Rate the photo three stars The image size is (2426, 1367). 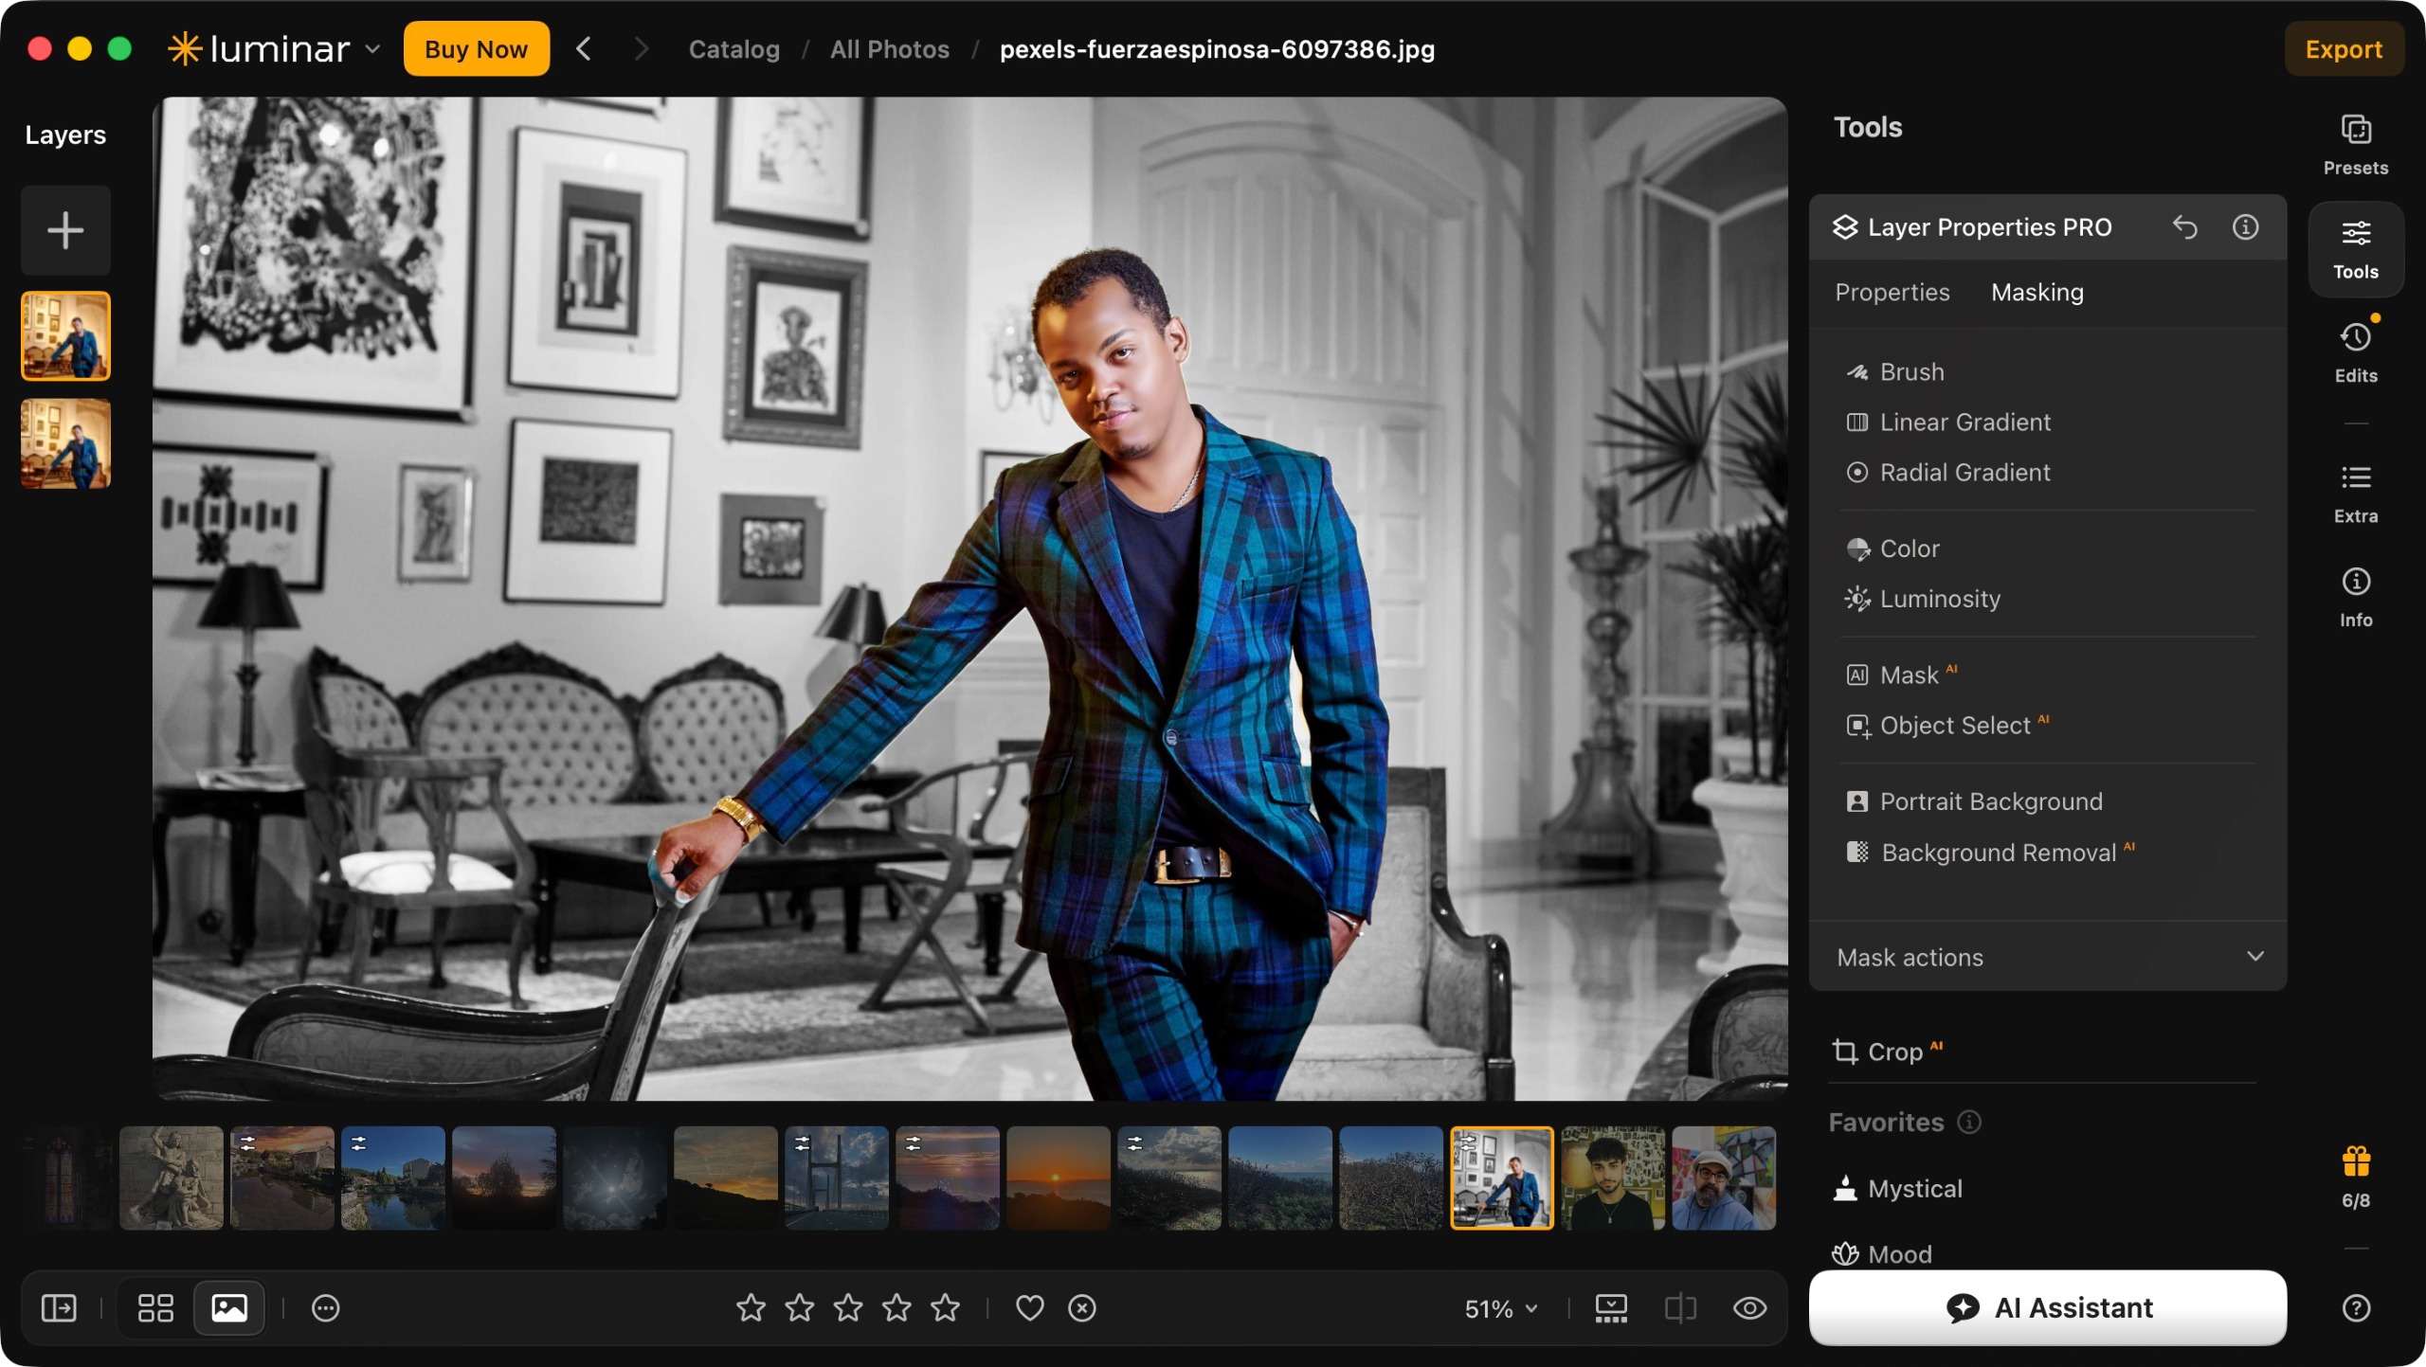pos(847,1308)
